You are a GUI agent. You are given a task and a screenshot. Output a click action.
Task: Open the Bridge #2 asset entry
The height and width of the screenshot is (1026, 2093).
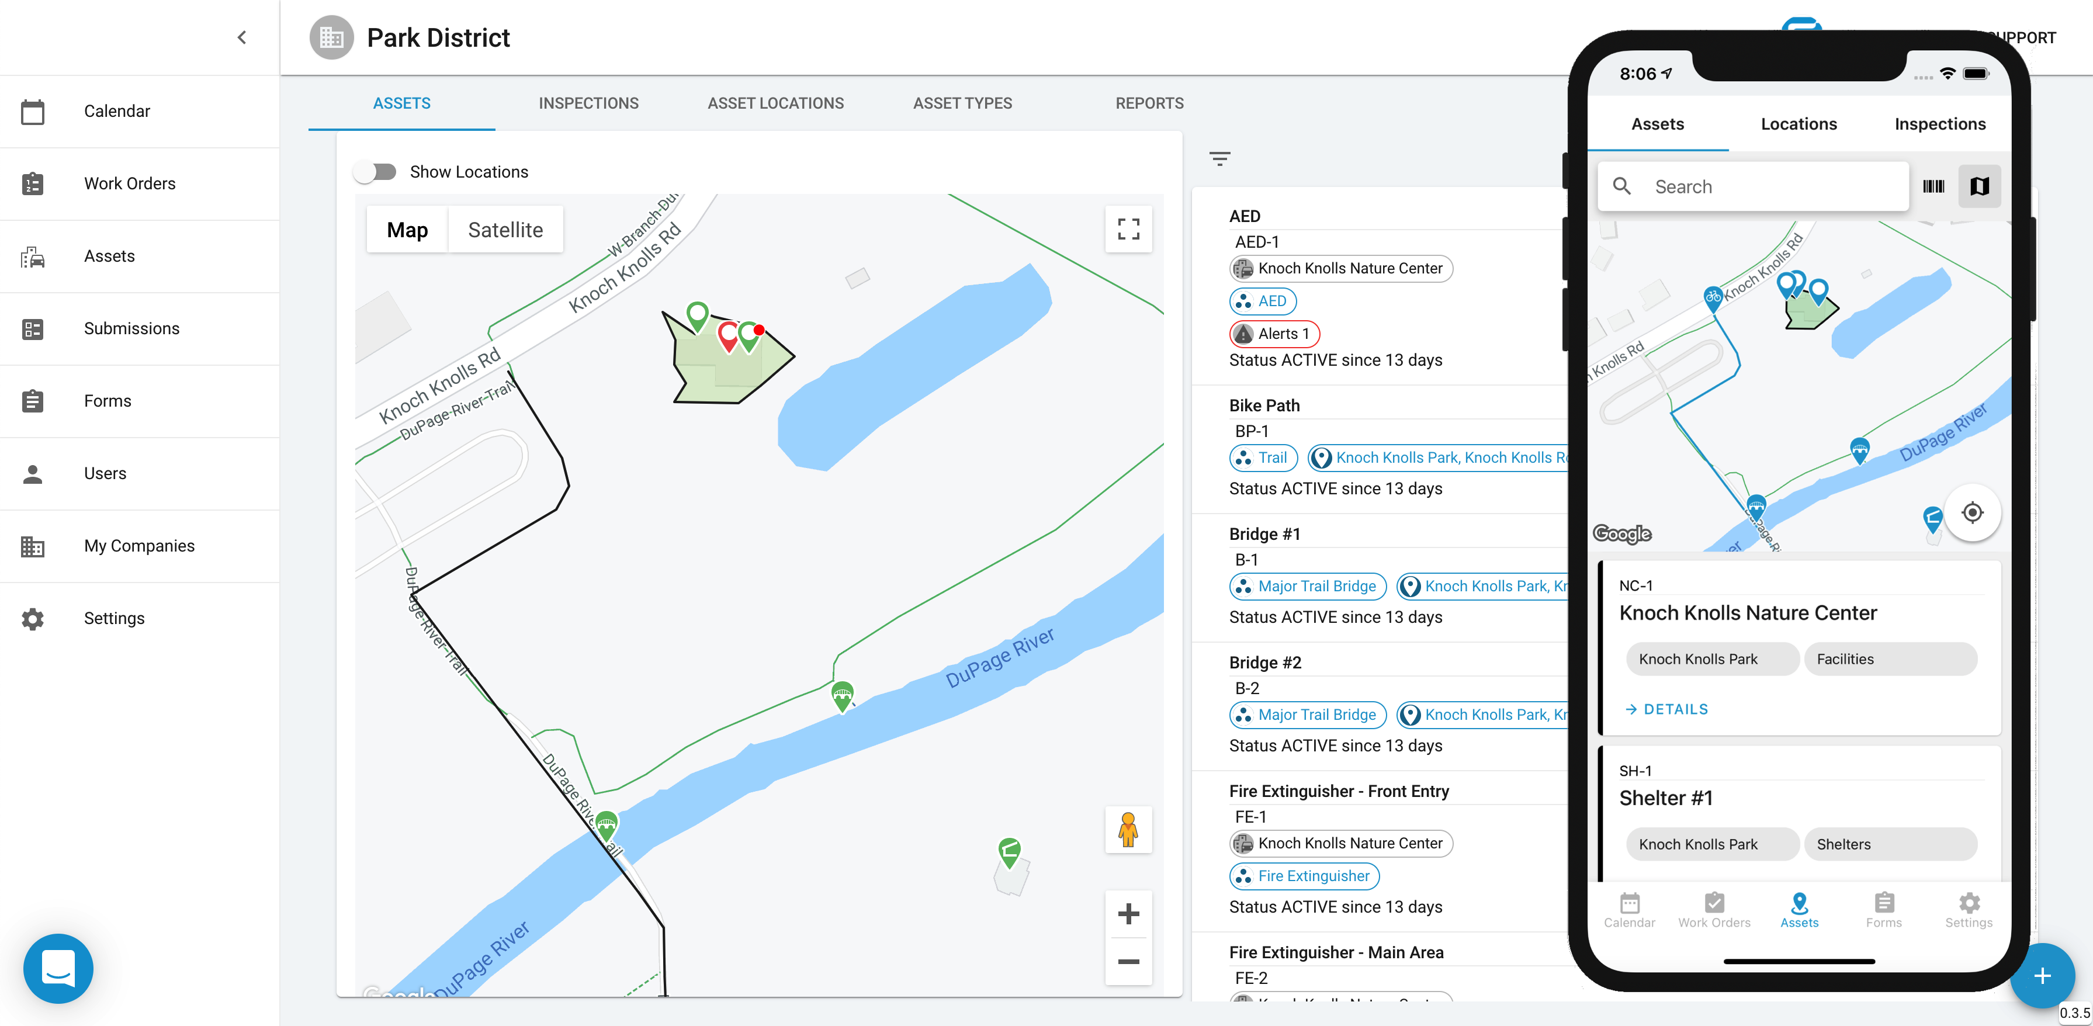tap(1265, 662)
